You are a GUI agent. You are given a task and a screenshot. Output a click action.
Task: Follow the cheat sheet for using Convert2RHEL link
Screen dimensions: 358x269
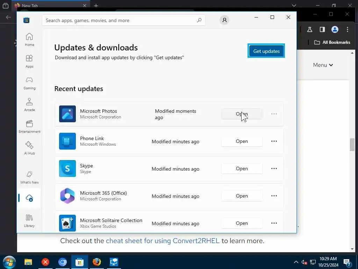[x=163, y=241]
